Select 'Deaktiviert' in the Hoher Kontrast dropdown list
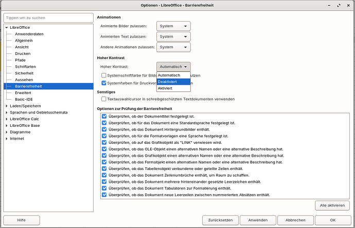355x228 pixels. [173, 82]
